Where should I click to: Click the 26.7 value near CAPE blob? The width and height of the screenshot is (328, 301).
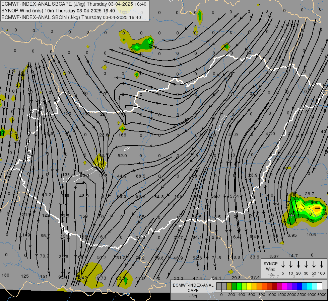click(309, 194)
